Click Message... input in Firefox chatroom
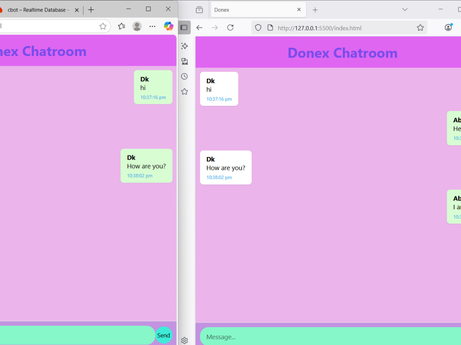The image size is (461, 345). pos(331,337)
